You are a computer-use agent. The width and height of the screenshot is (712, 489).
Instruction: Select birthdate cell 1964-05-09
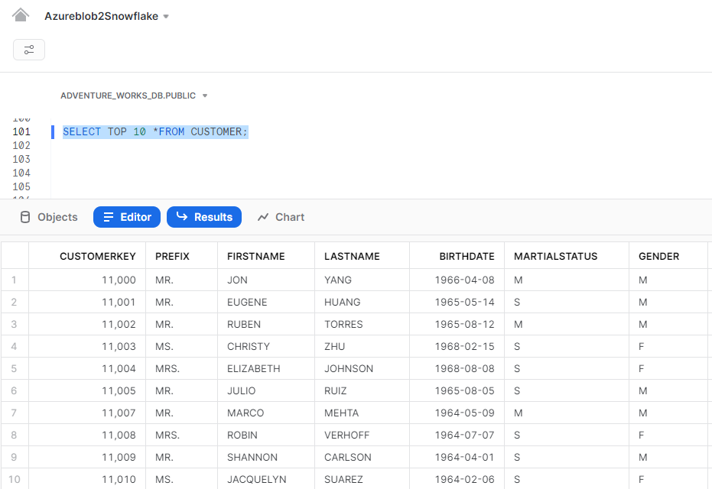457,413
